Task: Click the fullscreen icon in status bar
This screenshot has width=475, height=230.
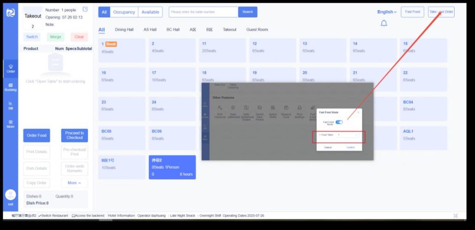Action: [x=455, y=216]
